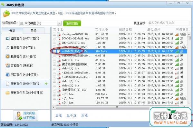This screenshot has width=193, height=128.
Task: Select 图像文件 (1057个文件) category
Action: [25, 39]
